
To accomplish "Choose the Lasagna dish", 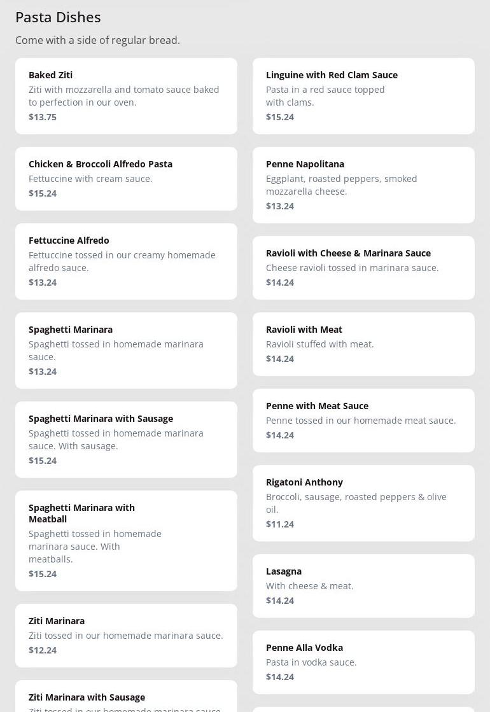I will pos(363,585).
